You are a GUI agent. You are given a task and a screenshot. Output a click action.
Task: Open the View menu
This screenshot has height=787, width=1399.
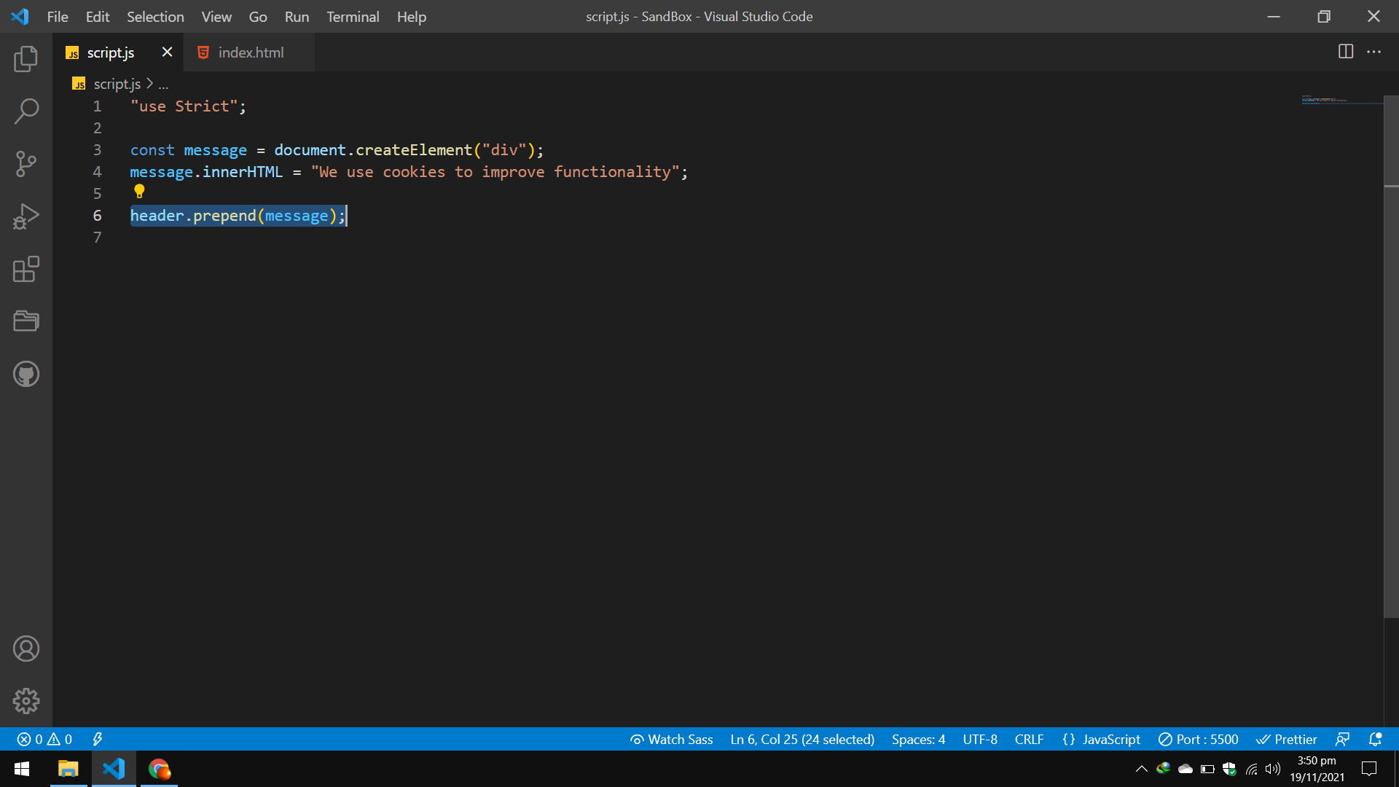[216, 17]
